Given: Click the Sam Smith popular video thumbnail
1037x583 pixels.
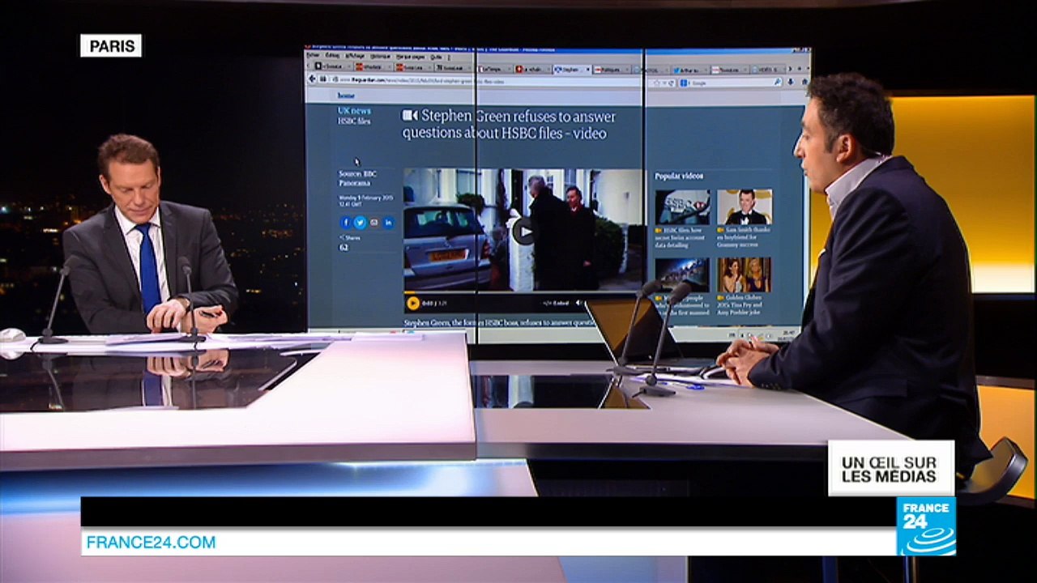Looking at the screenshot, I should pos(745,207).
